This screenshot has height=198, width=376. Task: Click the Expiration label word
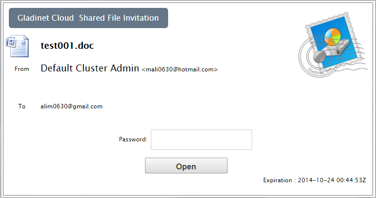(277, 180)
